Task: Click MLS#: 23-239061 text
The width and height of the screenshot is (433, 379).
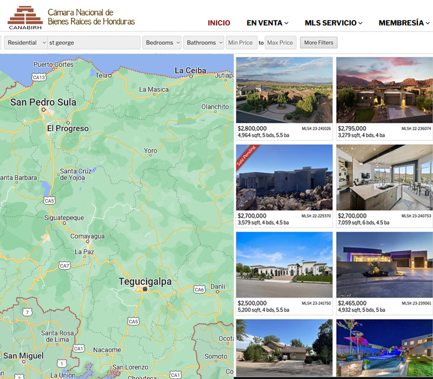Action: click(x=416, y=303)
